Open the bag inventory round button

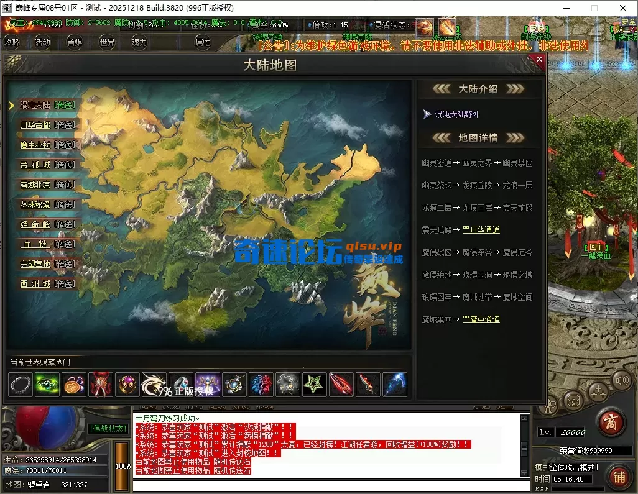(x=574, y=401)
